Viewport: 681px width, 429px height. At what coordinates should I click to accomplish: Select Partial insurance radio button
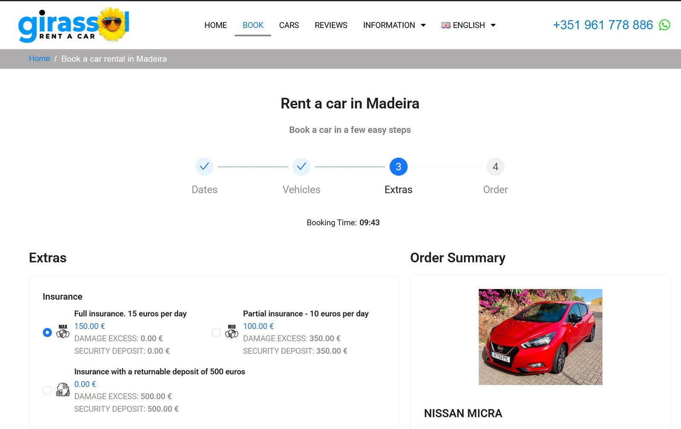click(216, 332)
